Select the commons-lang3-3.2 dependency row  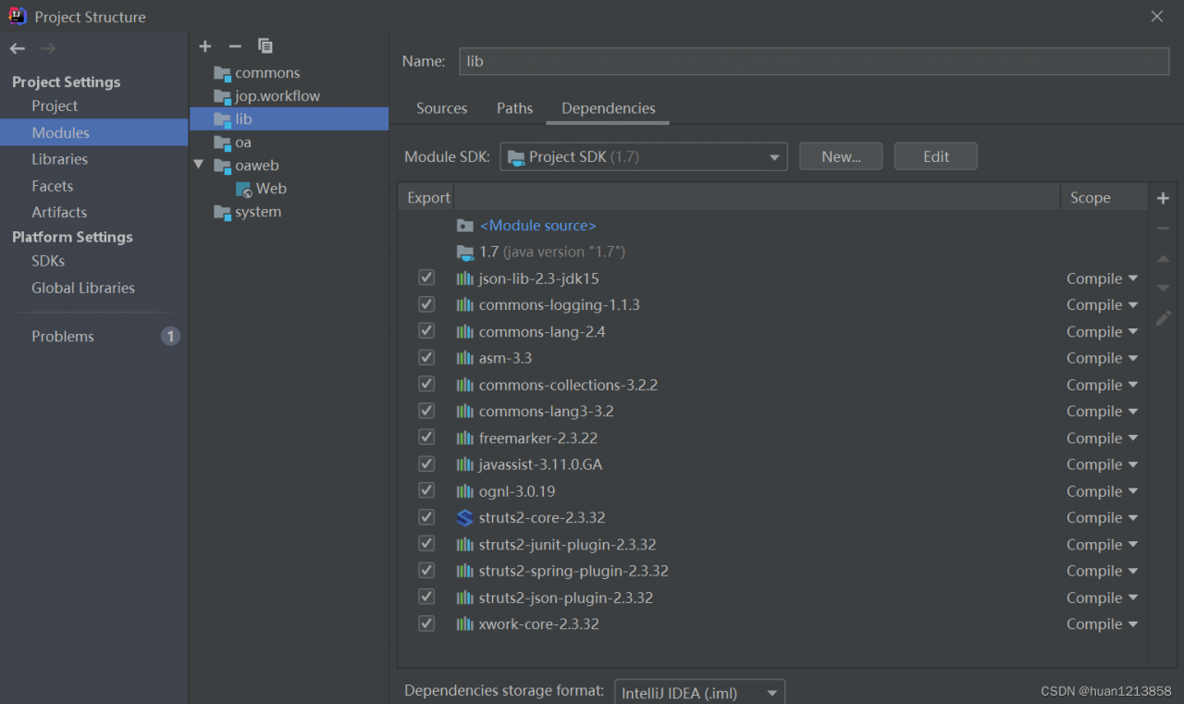[772, 412]
